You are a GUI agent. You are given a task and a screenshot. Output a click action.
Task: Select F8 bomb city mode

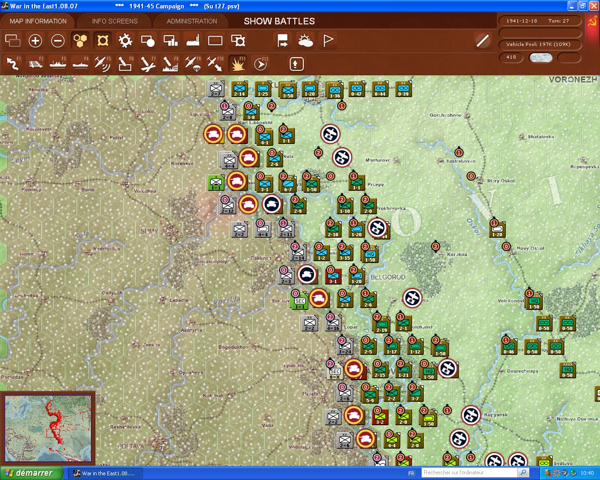(170, 63)
